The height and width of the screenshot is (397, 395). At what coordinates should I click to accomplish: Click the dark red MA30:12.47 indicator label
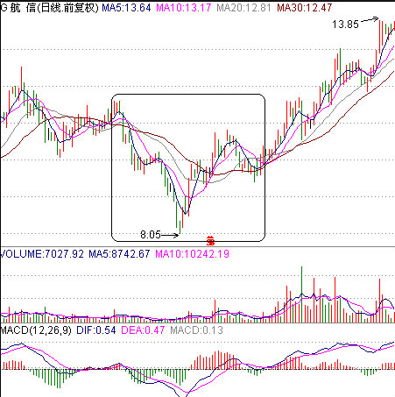(x=305, y=8)
